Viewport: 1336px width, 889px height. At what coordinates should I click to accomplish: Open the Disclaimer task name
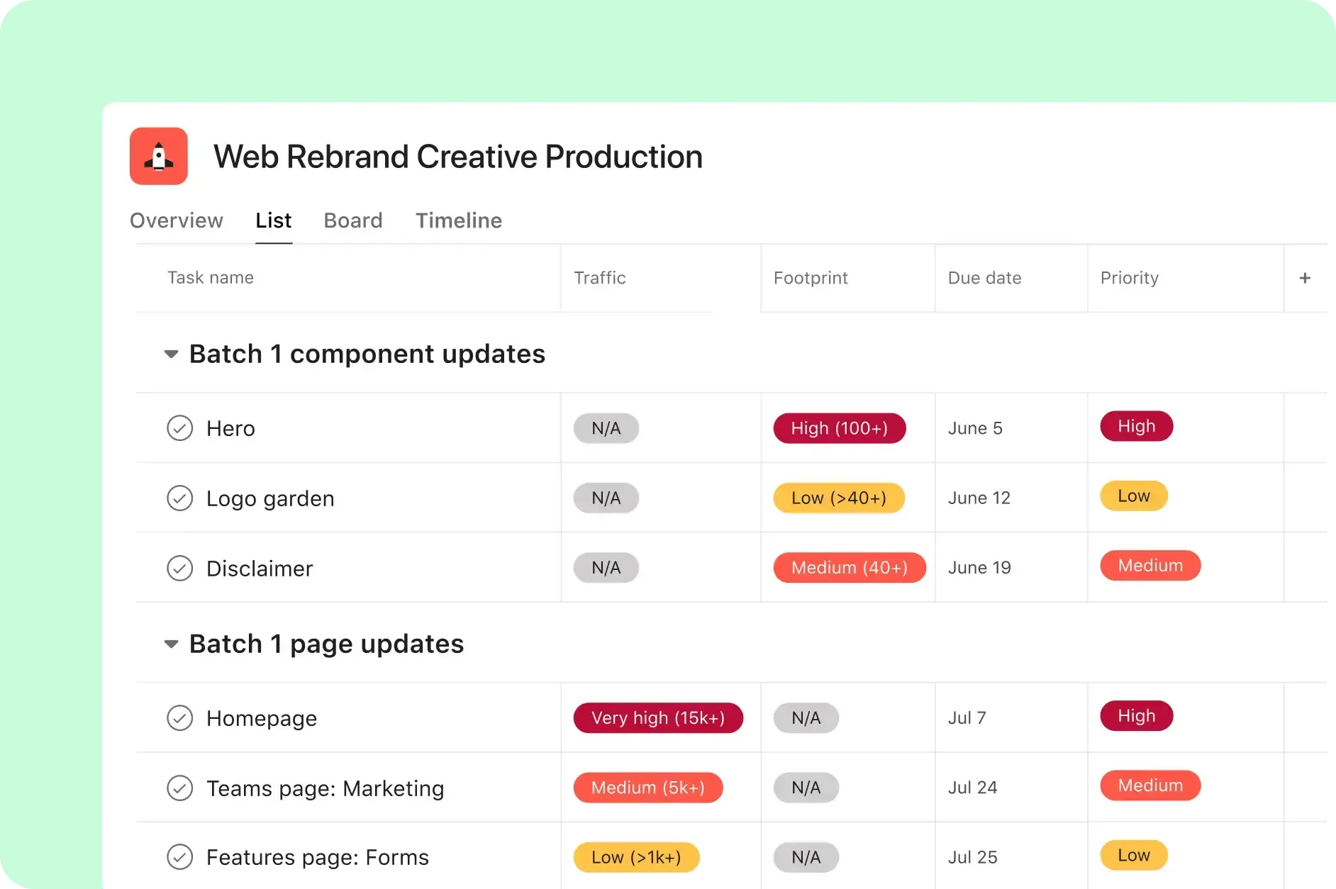coord(260,569)
